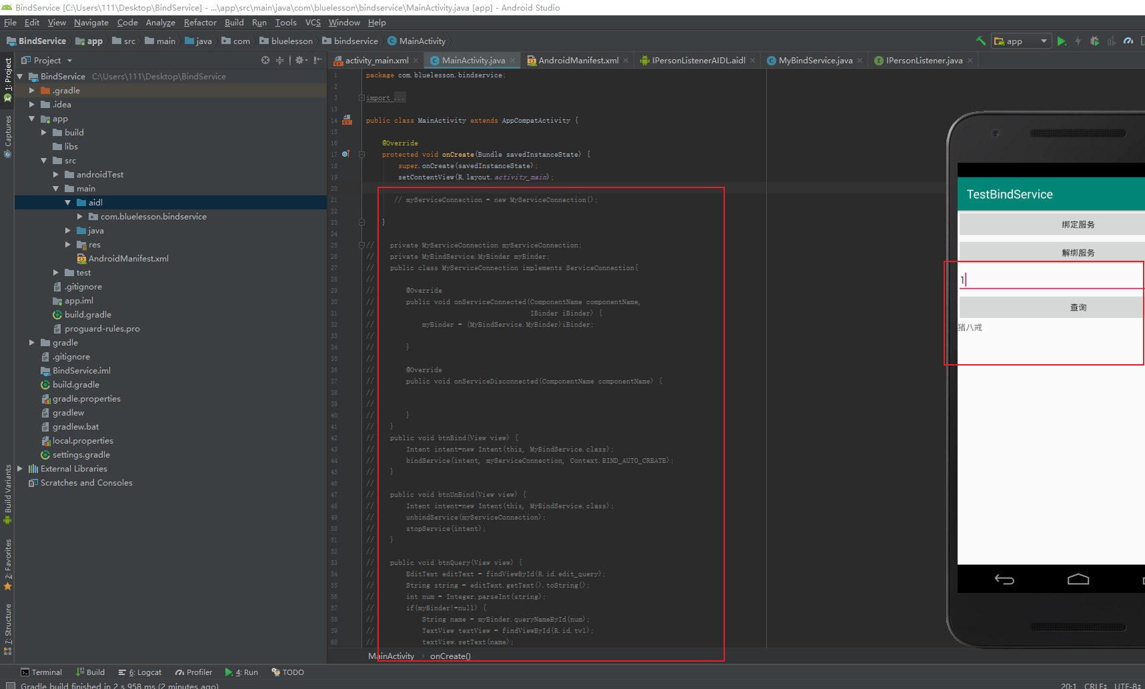This screenshot has width=1145, height=689.
Task: Open Project panel gear settings
Action: point(299,60)
